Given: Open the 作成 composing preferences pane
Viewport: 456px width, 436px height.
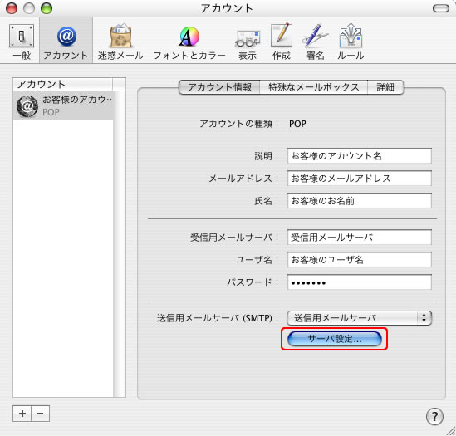Looking at the screenshot, I should pyautogui.click(x=282, y=42).
